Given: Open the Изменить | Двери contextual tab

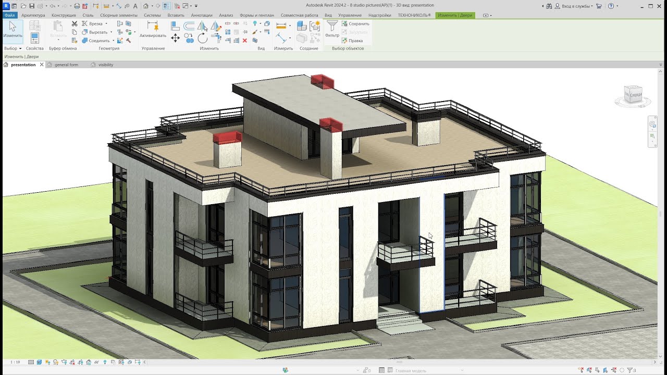Looking at the screenshot, I should [x=455, y=15].
